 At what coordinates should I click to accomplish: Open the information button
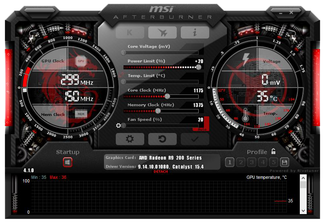click(195, 32)
